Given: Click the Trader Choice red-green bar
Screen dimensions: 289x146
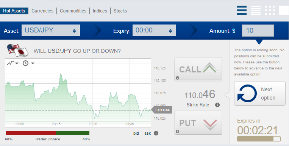Looking at the screenshot, I should pos(48,133).
